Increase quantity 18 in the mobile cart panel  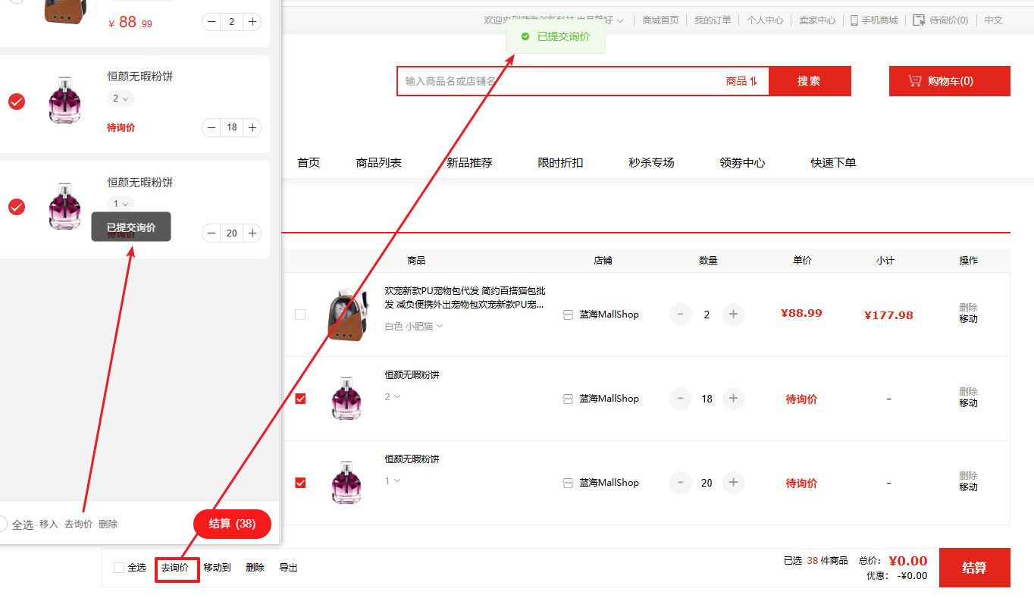[x=252, y=127]
